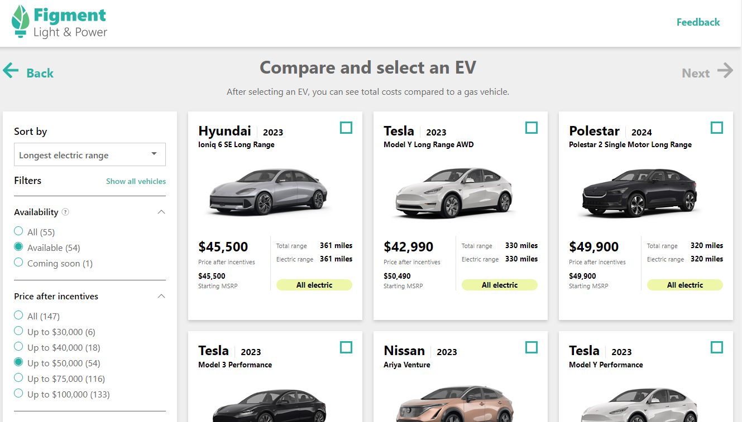The image size is (742, 422).
Task: Click Compare and select an EV heading
Action: pyautogui.click(x=368, y=67)
